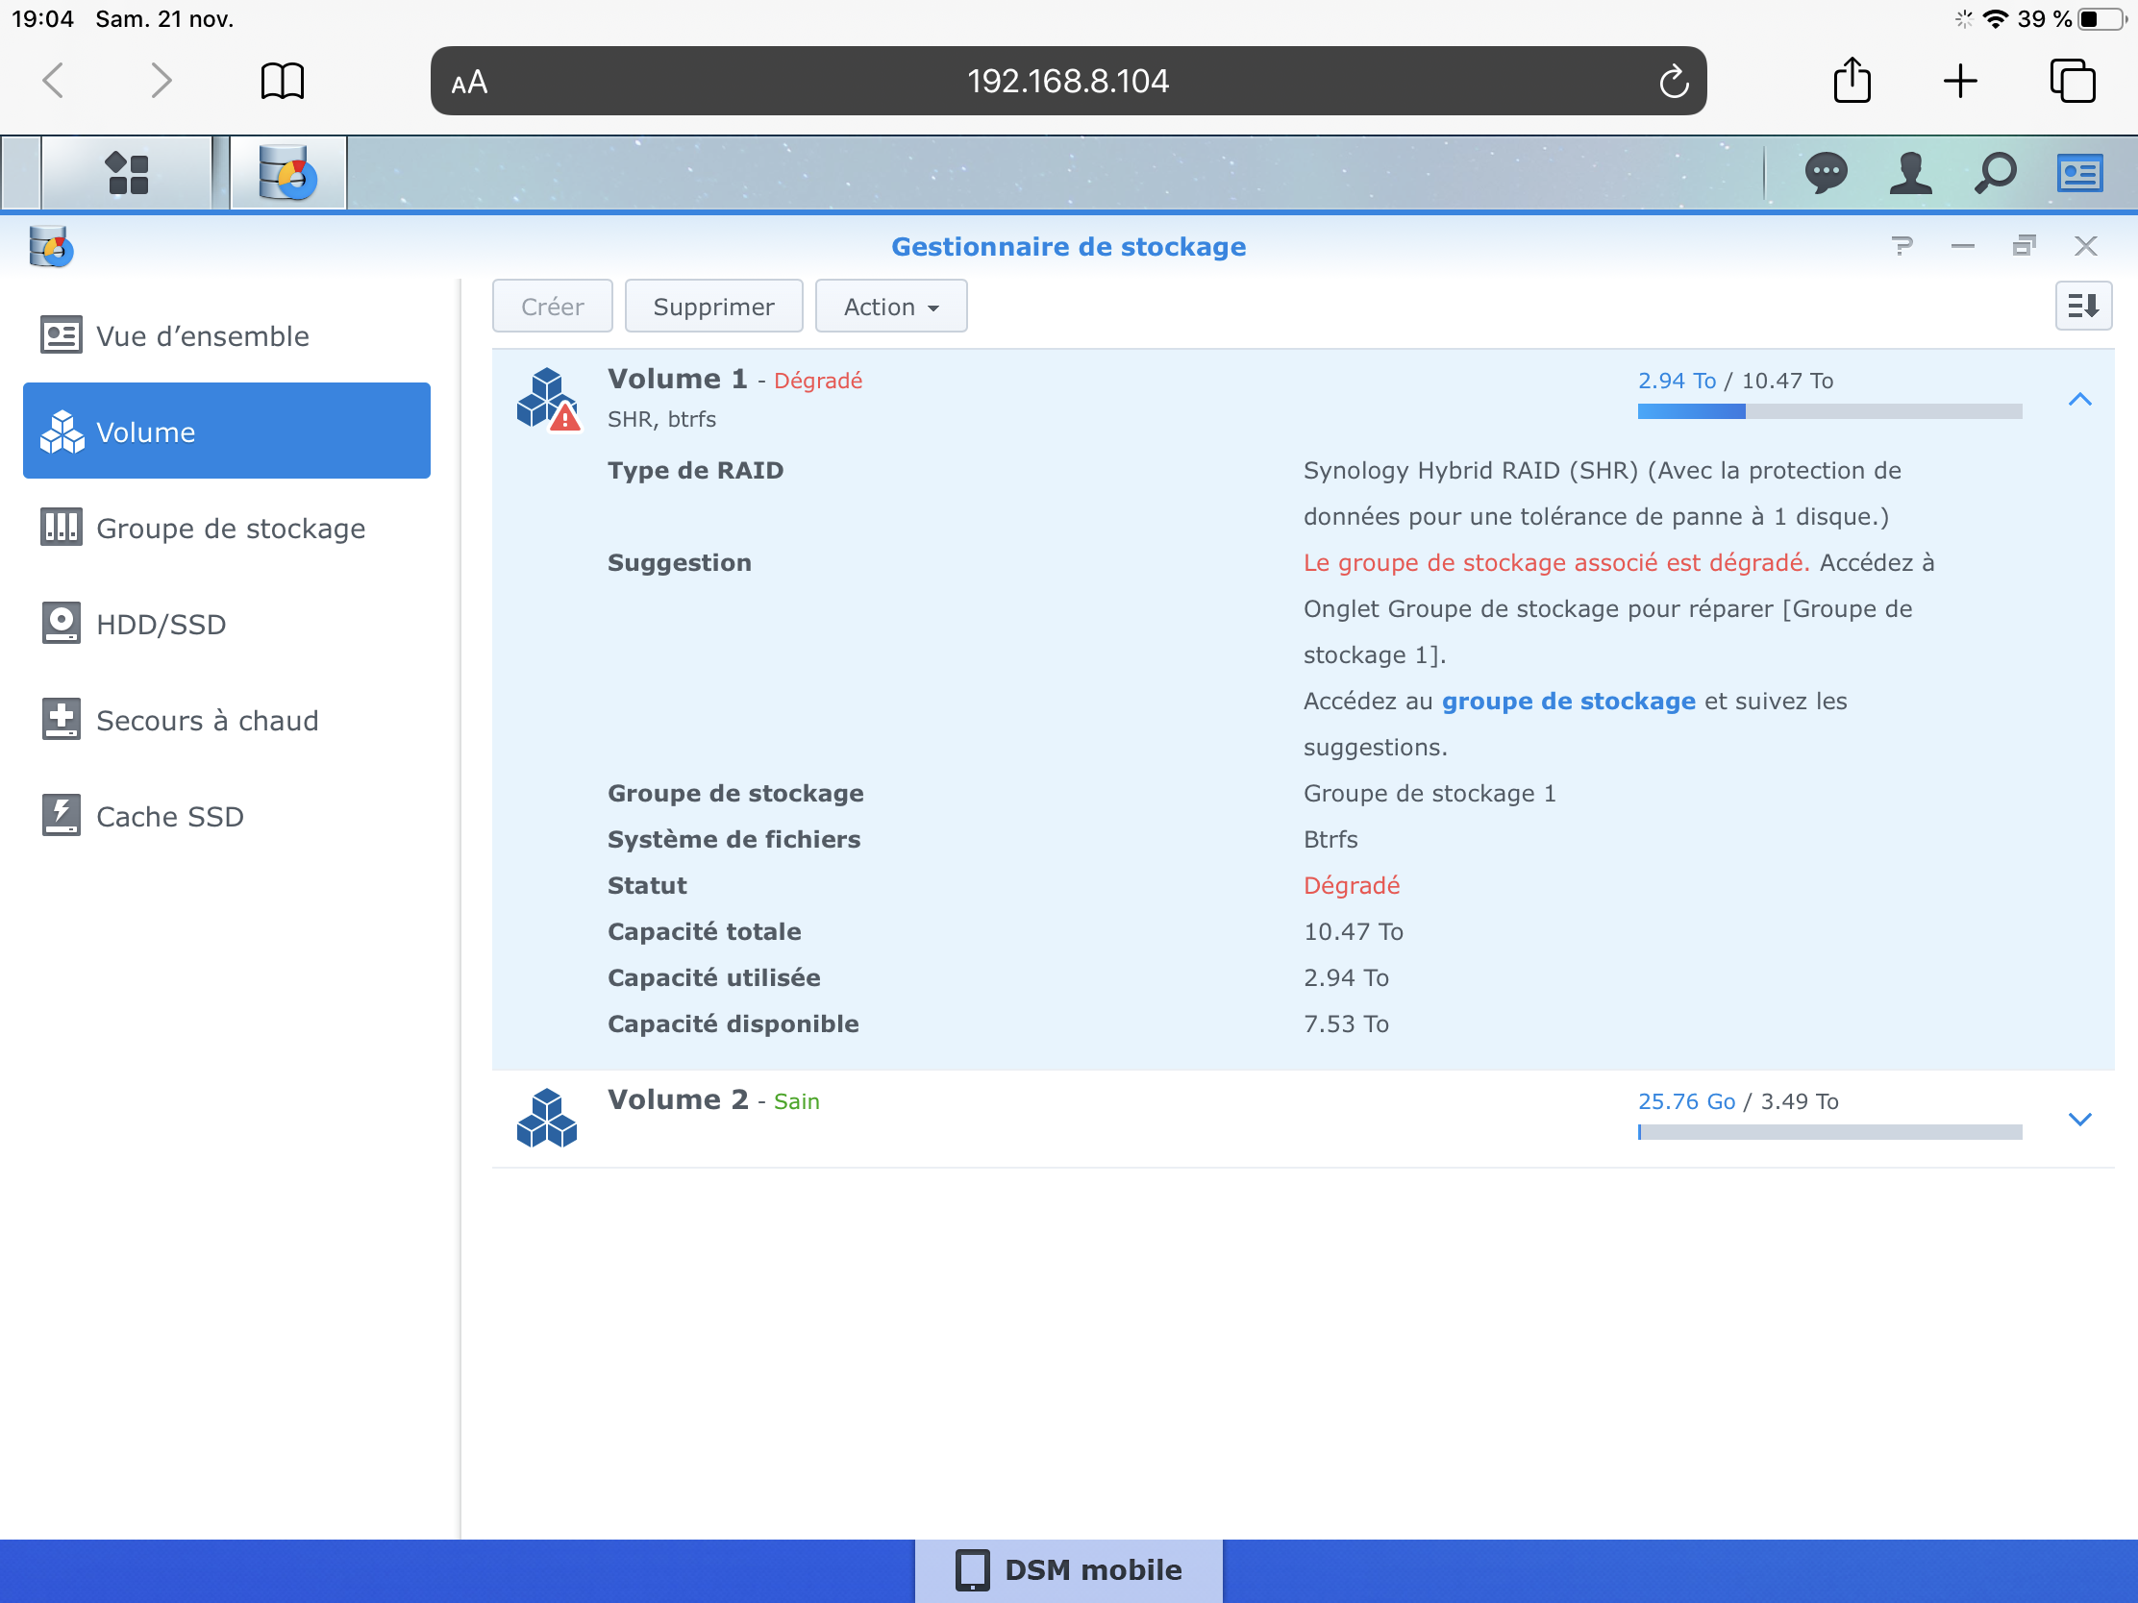Image resolution: width=2138 pixels, height=1603 pixels.
Task: Tap the Safari address bar
Action: (x=1067, y=81)
